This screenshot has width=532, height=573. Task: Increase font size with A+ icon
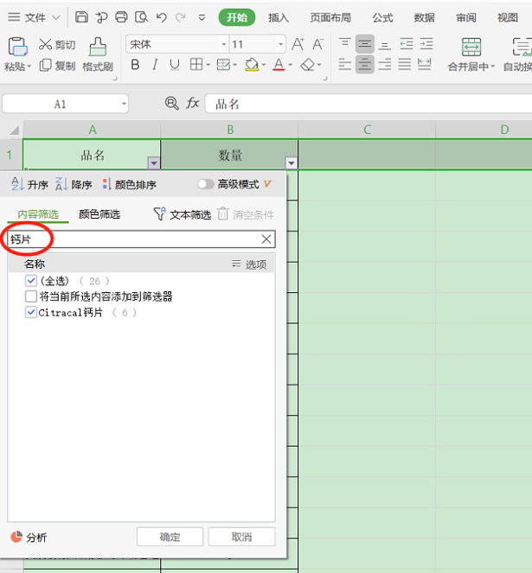tap(298, 44)
